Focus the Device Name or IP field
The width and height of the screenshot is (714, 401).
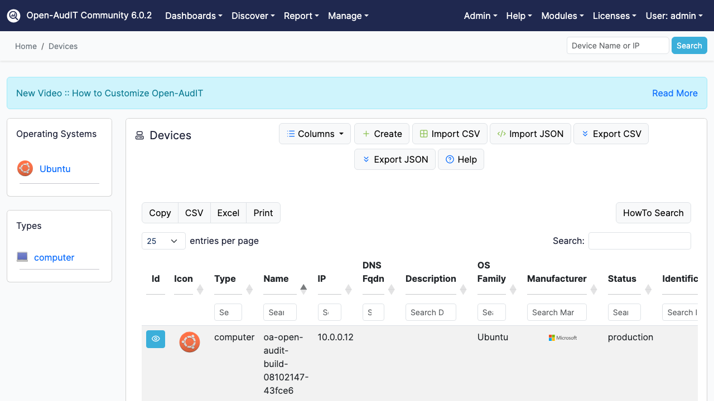point(617,46)
